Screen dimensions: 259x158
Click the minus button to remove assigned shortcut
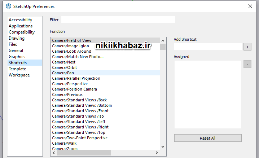(x=247, y=64)
